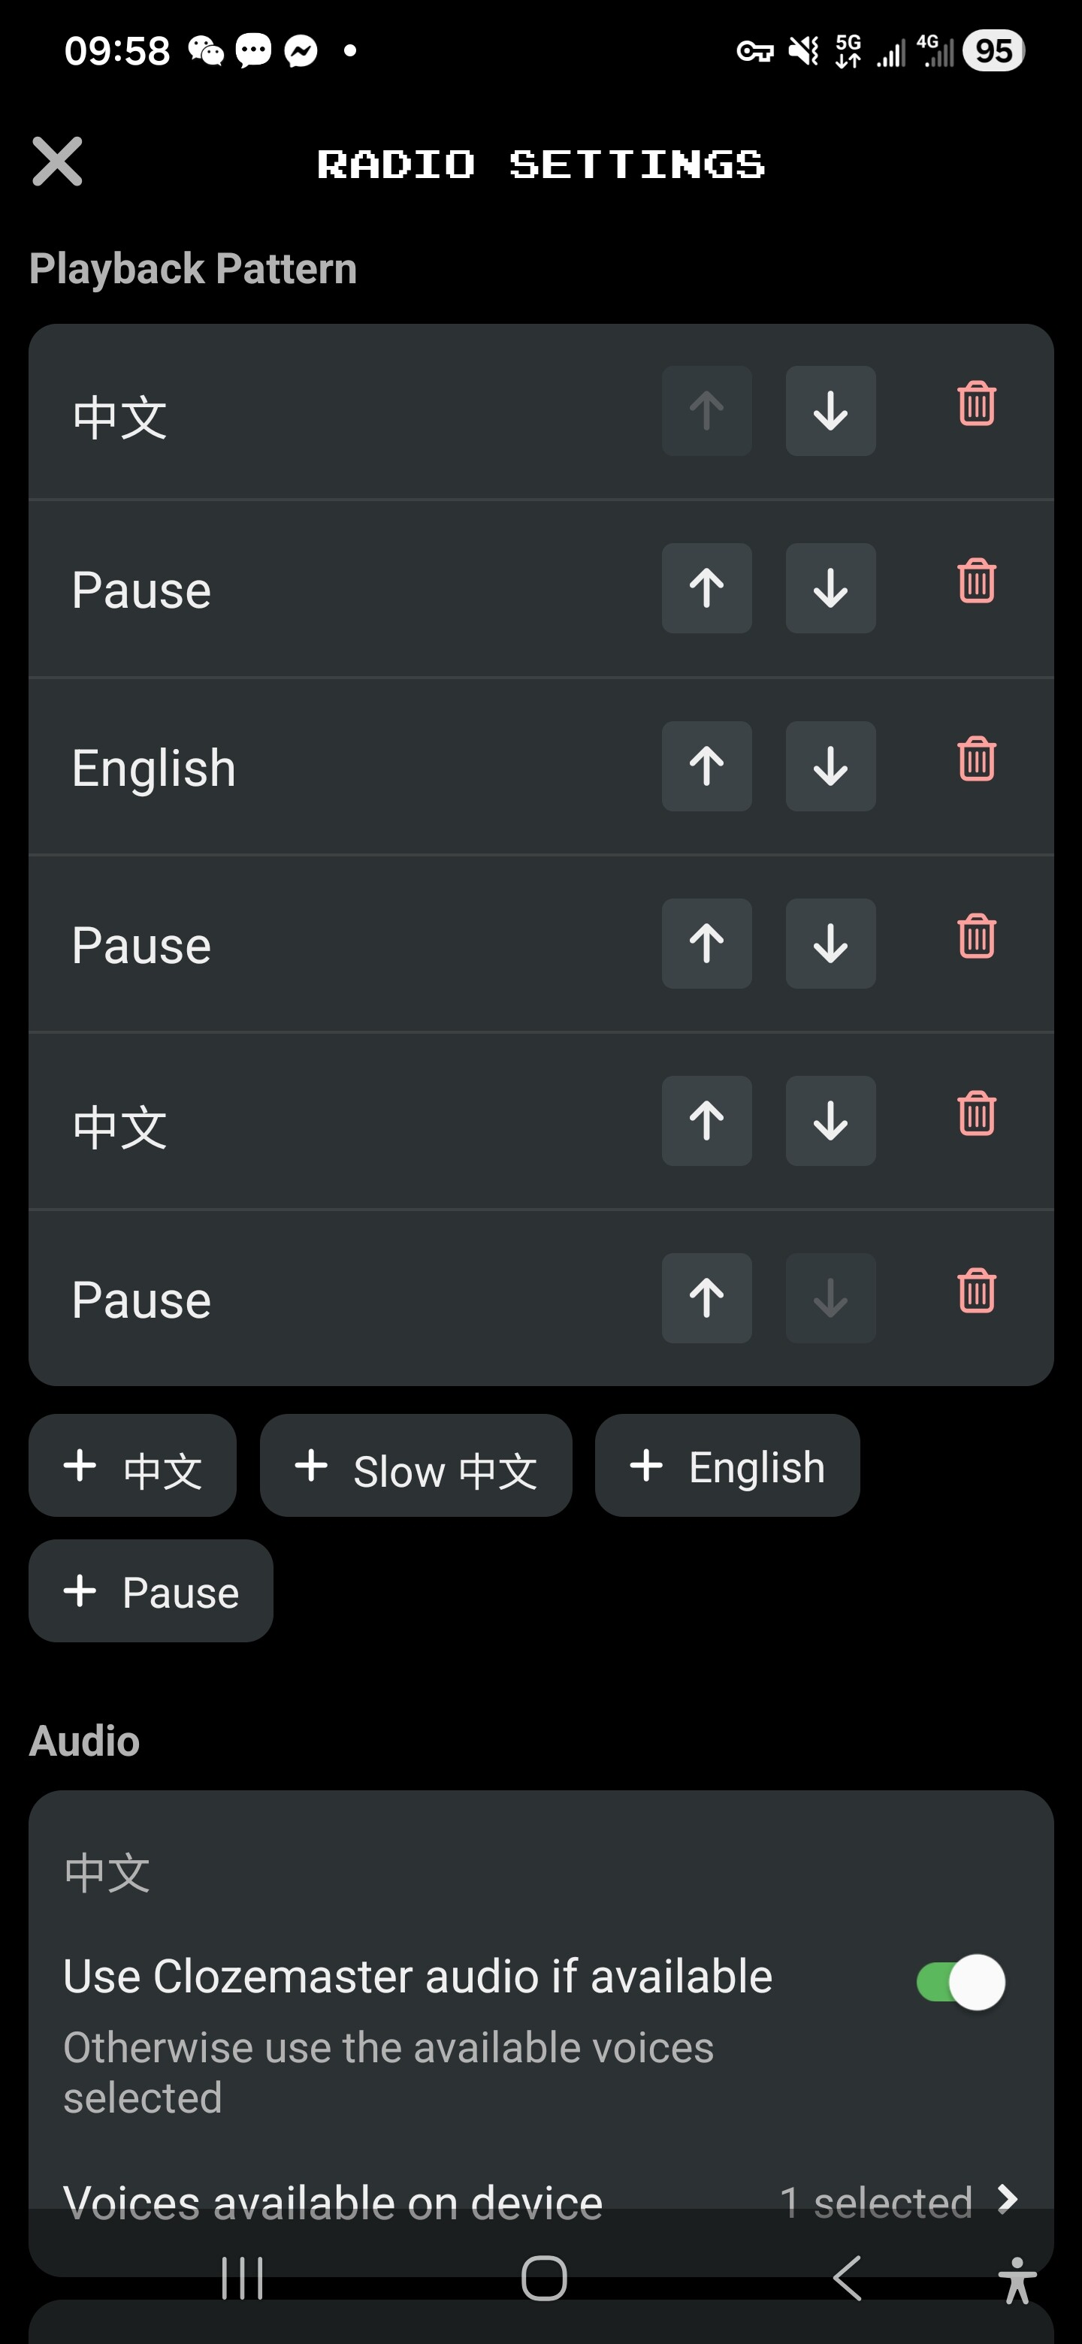This screenshot has width=1082, height=2344.
Task: Delete the last Pause row
Action: point(977,1291)
